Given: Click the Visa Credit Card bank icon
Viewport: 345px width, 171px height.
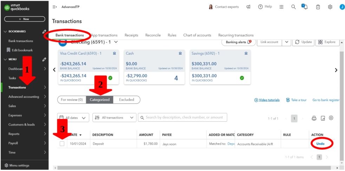Looking at the screenshot, I should pyautogui.click(x=115, y=53).
